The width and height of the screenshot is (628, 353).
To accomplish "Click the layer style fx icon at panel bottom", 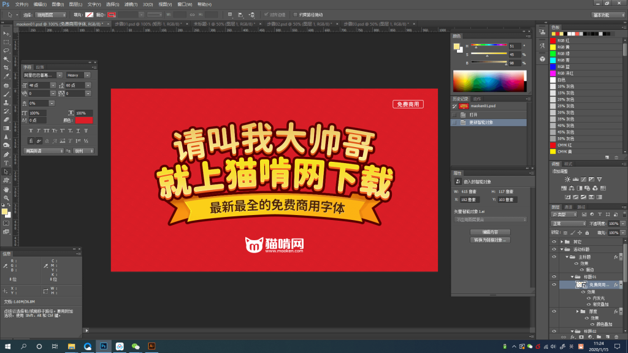I will (572, 337).
